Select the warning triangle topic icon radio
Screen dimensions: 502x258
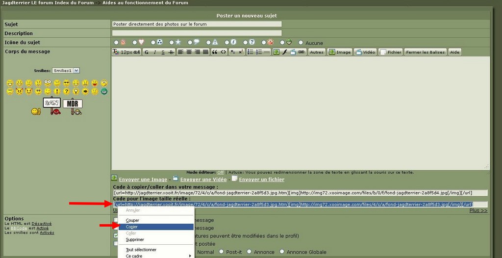click(208, 42)
